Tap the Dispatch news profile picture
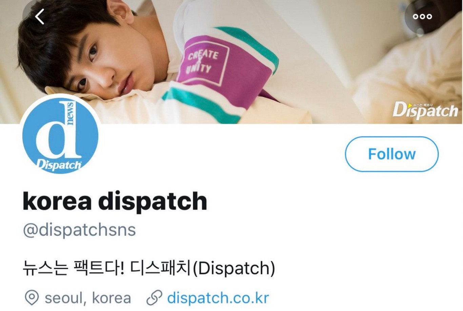Viewport: 463px width, 311px height. click(60, 136)
